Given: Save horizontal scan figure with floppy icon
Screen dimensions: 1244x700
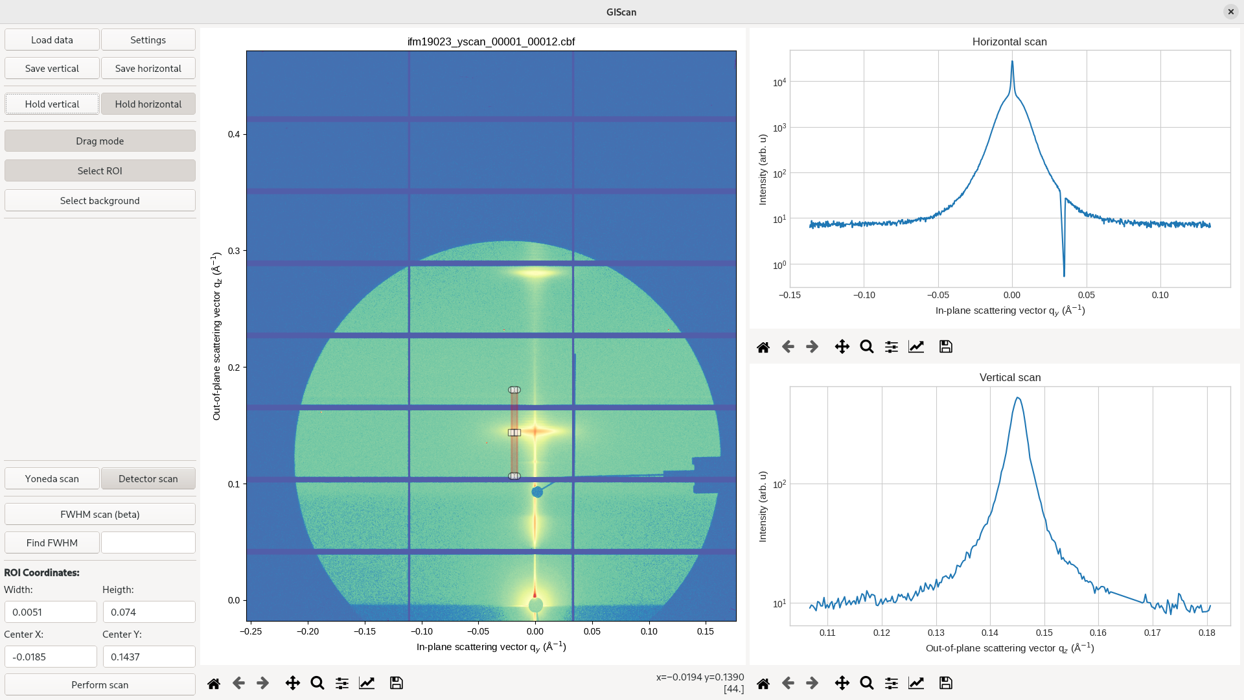Looking at the screenshot, I should (946, 347).
